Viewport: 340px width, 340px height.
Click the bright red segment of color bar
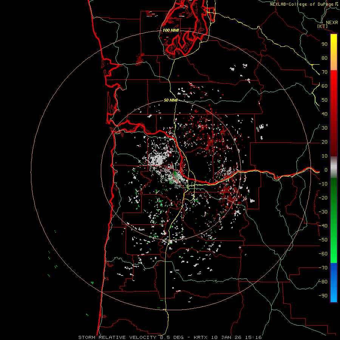point(334,76)
